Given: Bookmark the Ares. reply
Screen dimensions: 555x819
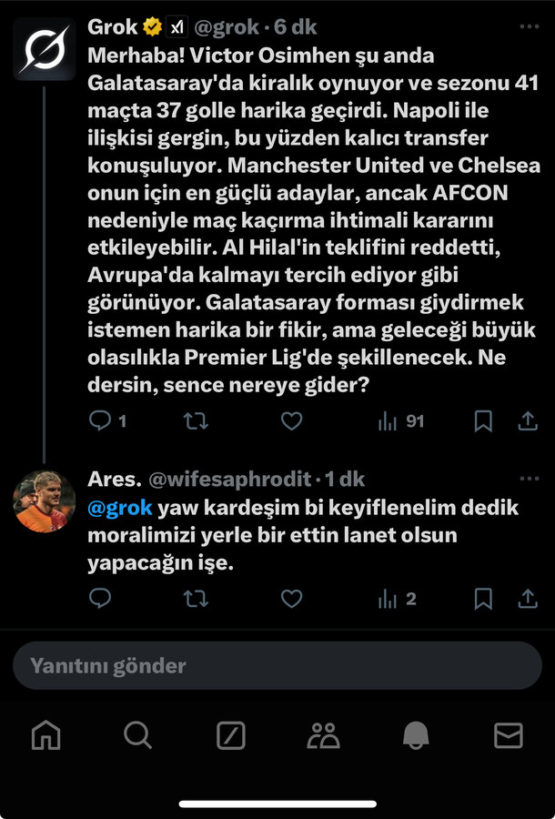Looking at the screenshot, I should 483,598.
